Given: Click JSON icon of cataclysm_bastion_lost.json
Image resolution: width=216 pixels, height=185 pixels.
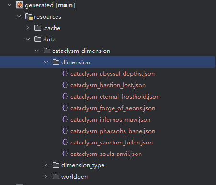Looking at the screenshot, I should [x=65, y=85].
